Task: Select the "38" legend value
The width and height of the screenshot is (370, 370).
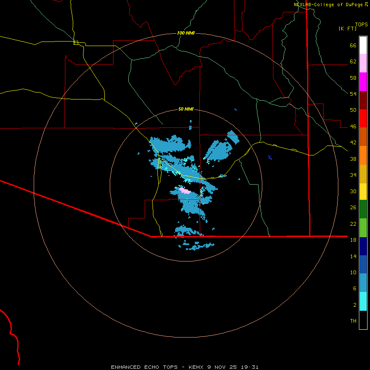Action: coord(353,159)
